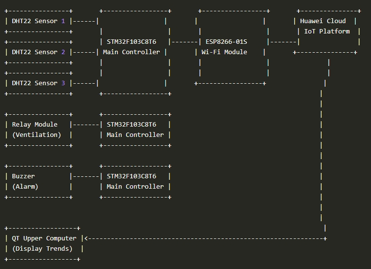Select Main Controller text beside DHT22 Sensor 2
This screenshot has width=371, height=269.
[x=132, y=52]
